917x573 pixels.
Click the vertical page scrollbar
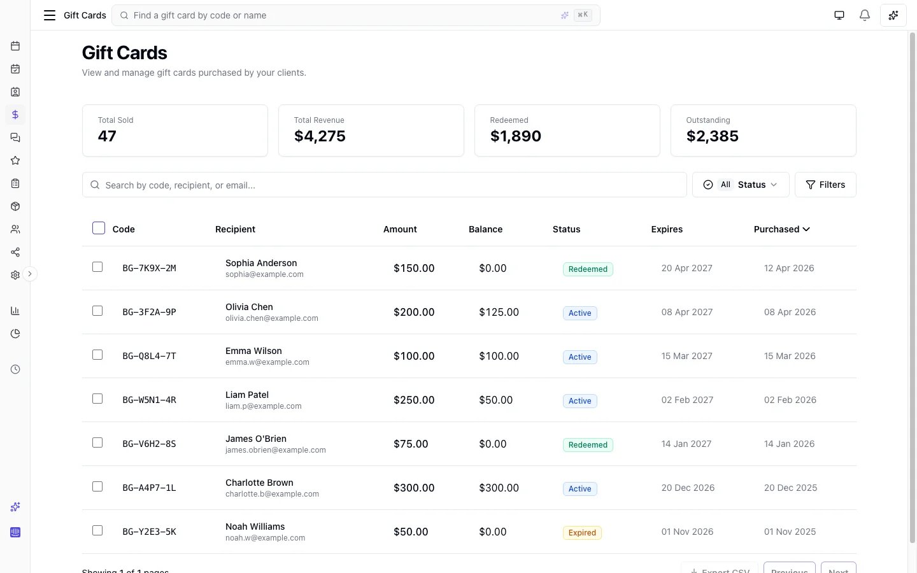[x=912, y=288]
